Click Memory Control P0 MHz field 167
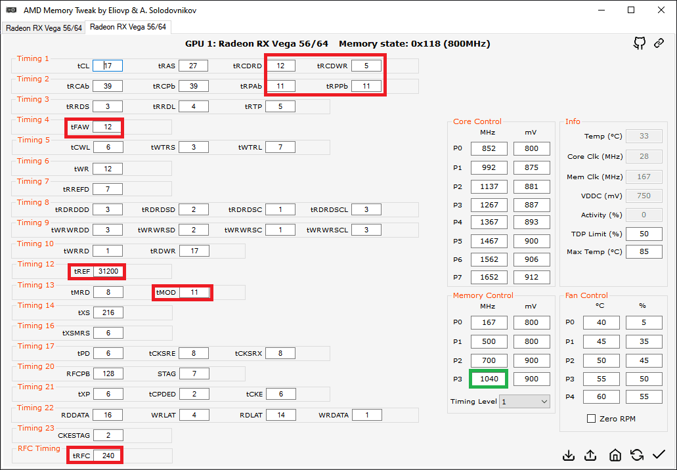This screenshot has width=677, height=470. (489, 322)
